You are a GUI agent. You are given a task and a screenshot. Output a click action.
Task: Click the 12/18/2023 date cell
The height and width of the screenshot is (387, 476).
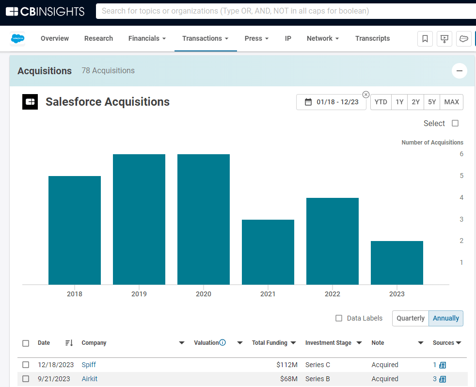[56, 365]
